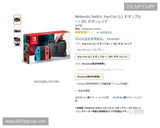Select the first product thumbnail image

[17, 19]
